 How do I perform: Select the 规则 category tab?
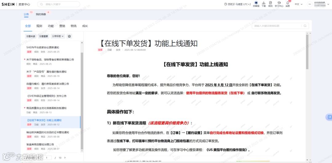(39, 26)
